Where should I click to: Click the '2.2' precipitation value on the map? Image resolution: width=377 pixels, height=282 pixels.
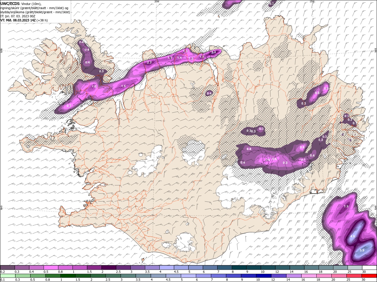click(x=149, y=62)
